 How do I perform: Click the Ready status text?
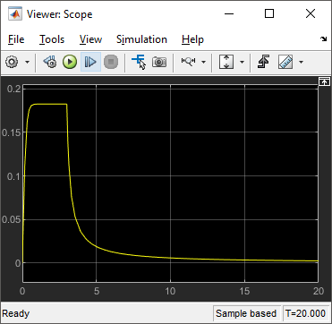[x=16, y=313]
